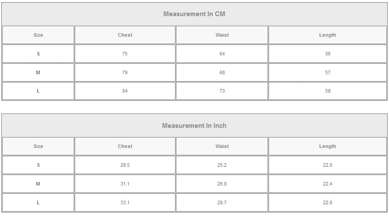Click the length value 22.4 cell
The width and height of the screenshot is (389, 216).
327,184
